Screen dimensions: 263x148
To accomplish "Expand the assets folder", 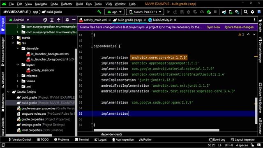I will pos(13,37).
